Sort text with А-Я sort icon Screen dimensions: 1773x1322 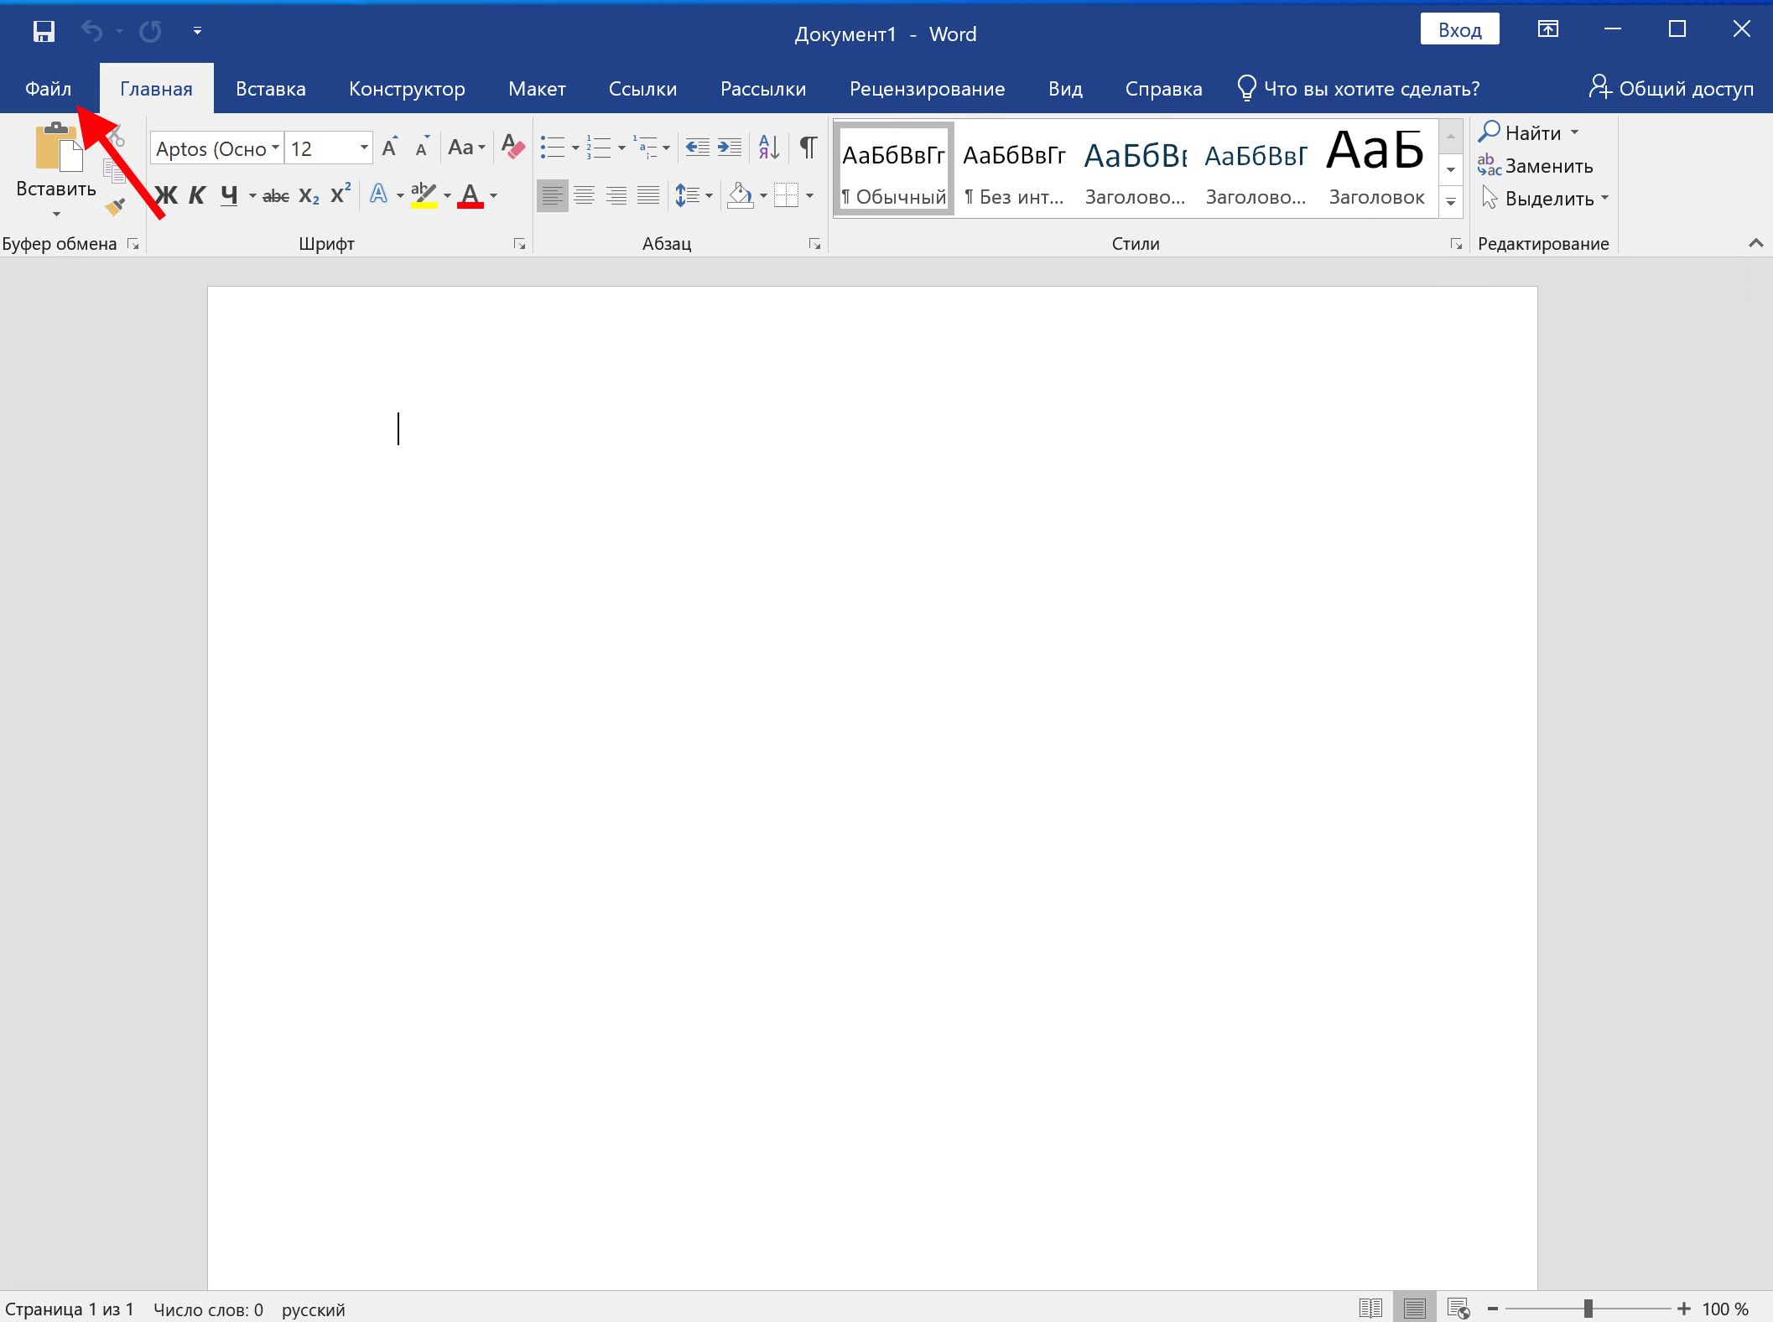[x=769, y=148]
